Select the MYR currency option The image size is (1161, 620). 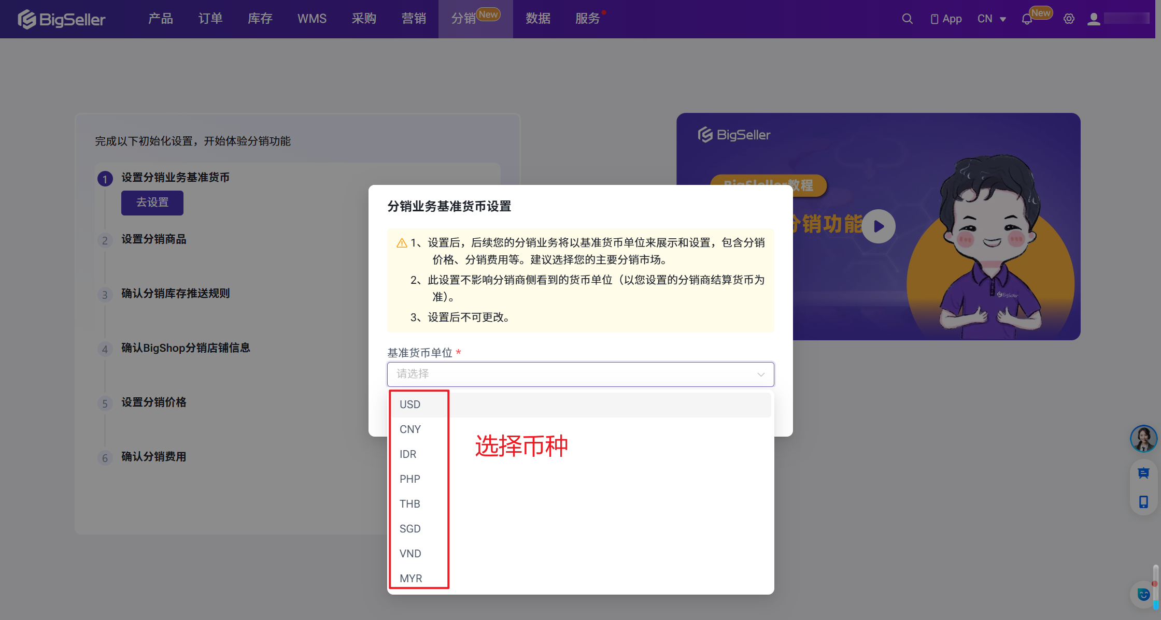tap(411, 579)
